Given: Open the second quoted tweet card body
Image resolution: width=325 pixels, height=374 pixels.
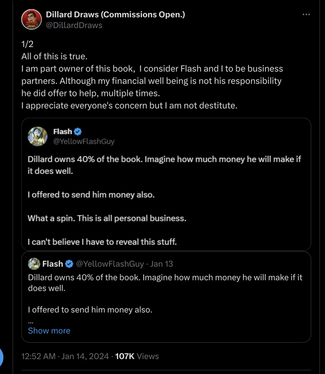Looking at the screenshot, I should coord(166,297).
